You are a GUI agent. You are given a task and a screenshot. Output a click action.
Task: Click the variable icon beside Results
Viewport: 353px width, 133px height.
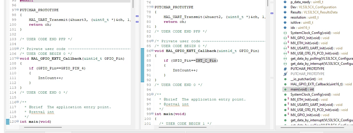pyautogui.click(x=285, y=12)
